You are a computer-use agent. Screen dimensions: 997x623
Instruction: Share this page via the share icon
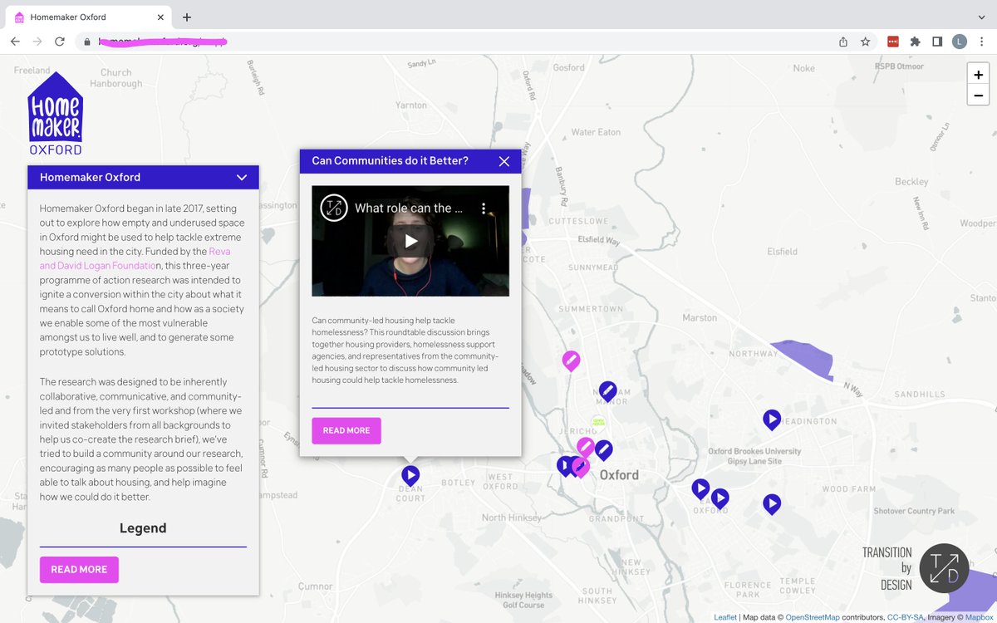pyautogui.click(x=843, y=42)
